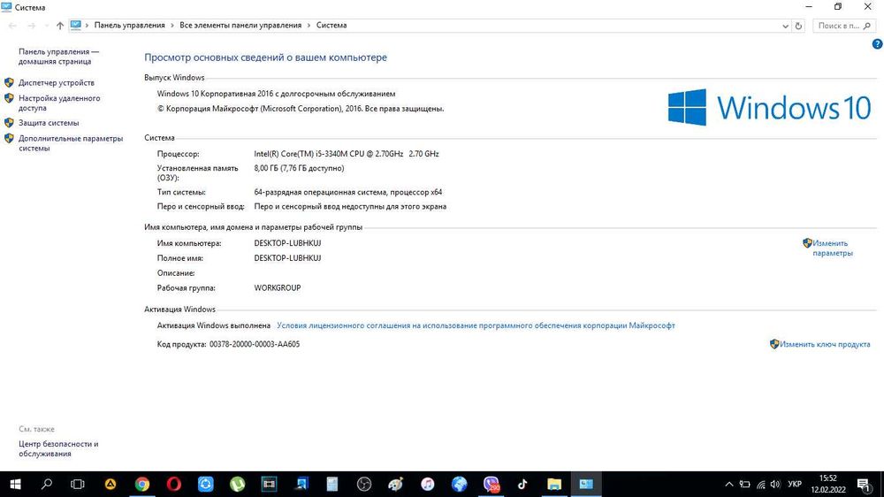This screenshot has width=884, height=497.
Task: Expand chevron after 'Панель управления' breadcrumb
Action: [x=172, y=26]
